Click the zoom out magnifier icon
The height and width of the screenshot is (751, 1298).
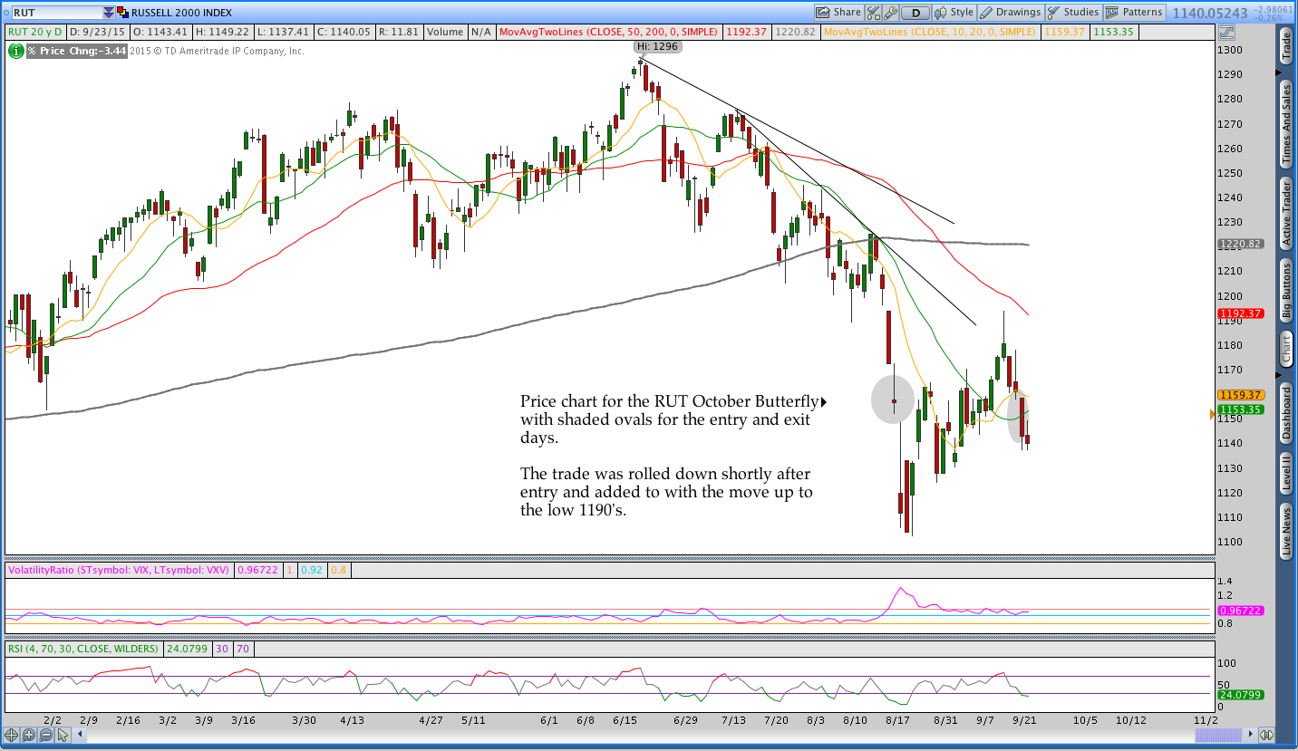click(x=45, y=735)
